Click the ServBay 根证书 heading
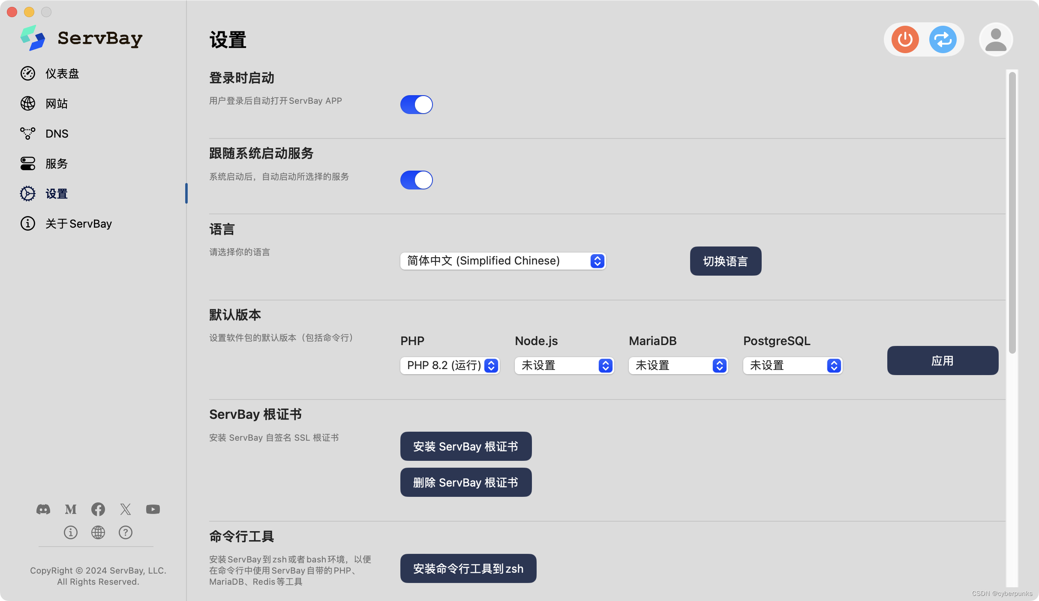This screenshot has width=1039, height=601. [x=255, y=415]
